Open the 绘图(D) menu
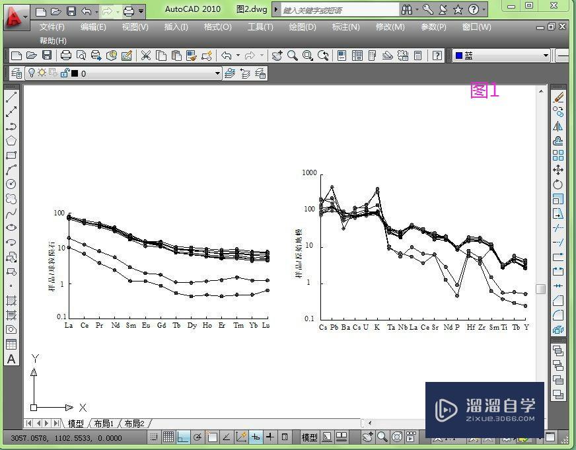This screenshot has height=450, width=576. (x=303, y=27)
